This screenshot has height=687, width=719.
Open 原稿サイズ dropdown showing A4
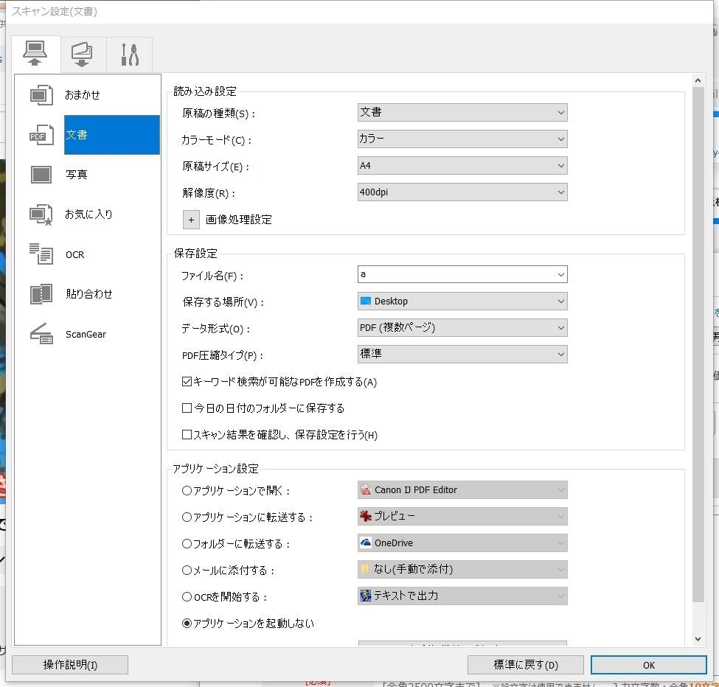tap(462, 165)
